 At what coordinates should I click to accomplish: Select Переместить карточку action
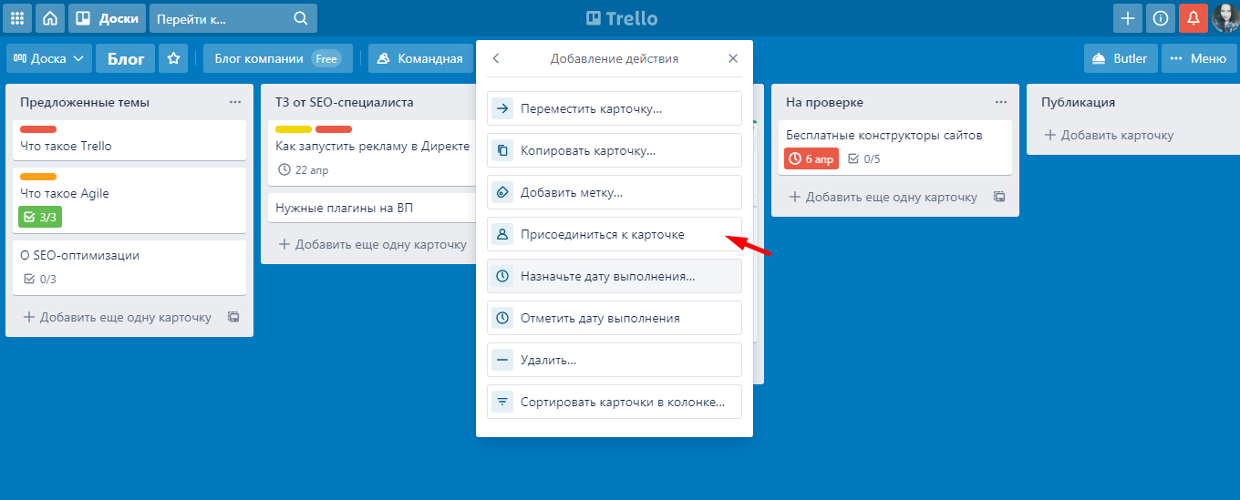pos(614,108)
